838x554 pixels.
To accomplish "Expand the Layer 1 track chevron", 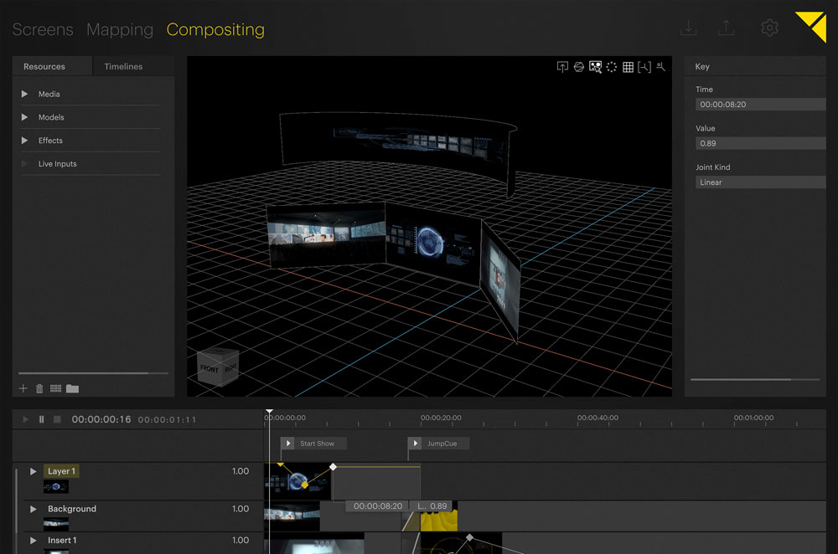I will pyautogui.click(x=33, y=471).
